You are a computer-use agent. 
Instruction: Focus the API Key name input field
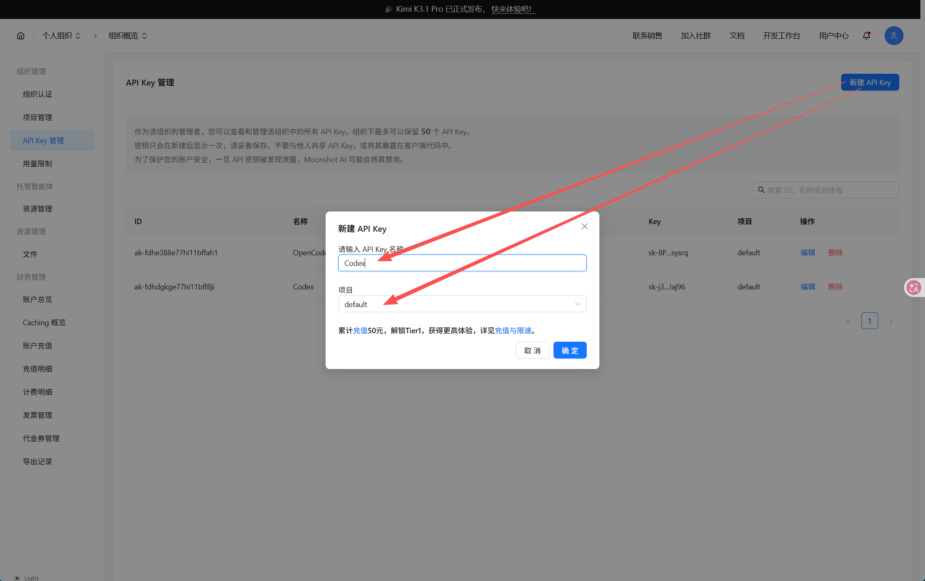point(462,263)
